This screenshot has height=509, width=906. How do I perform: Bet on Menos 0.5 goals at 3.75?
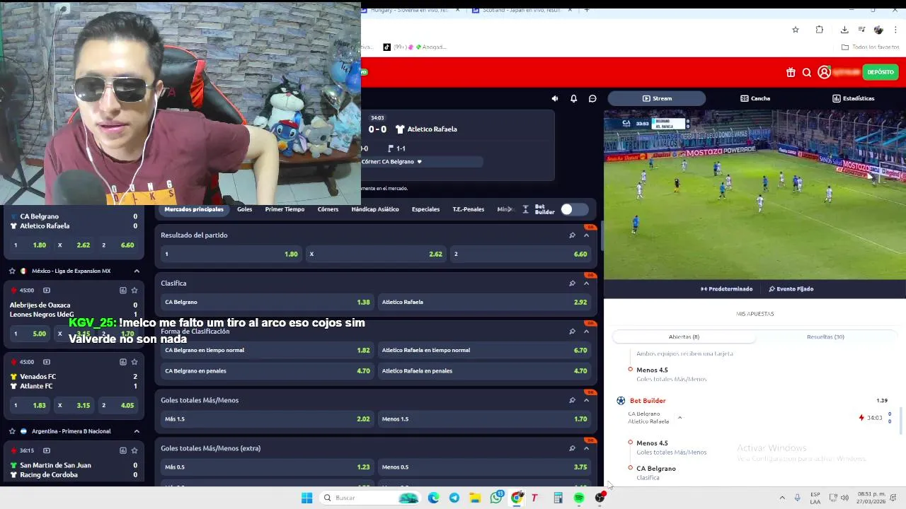click(484, 467)
